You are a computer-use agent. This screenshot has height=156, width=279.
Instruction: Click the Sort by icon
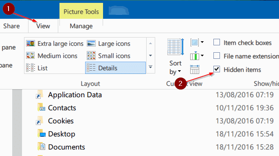coord(176,47)
